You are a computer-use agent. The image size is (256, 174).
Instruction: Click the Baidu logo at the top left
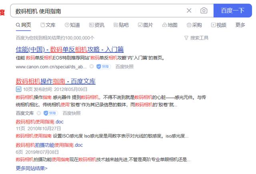[2, 12]
